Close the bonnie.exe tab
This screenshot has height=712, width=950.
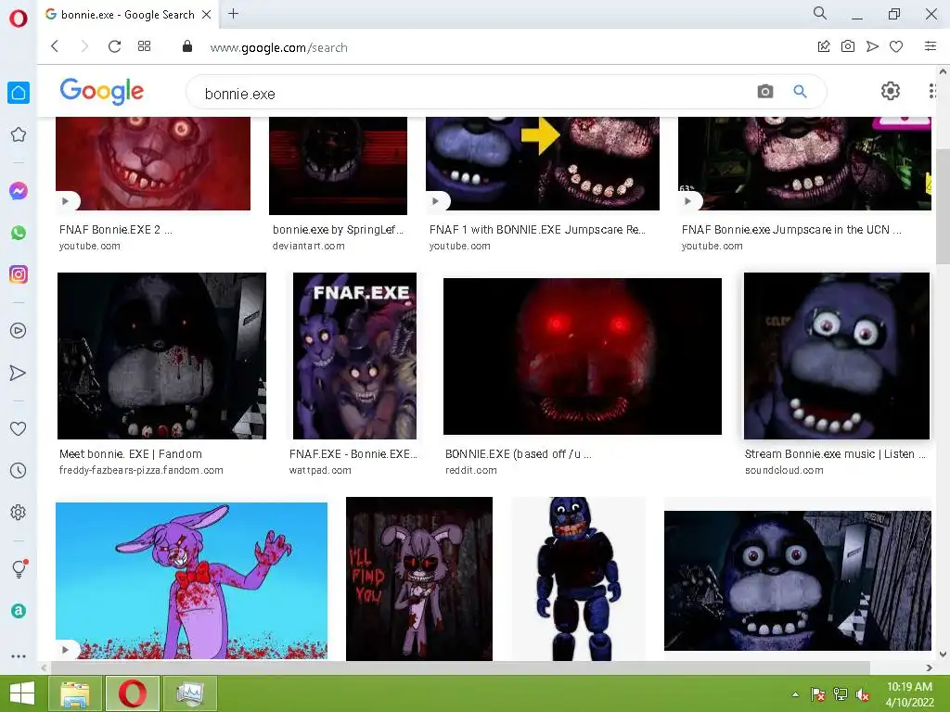pyautogui.click(x=207, y=15)
